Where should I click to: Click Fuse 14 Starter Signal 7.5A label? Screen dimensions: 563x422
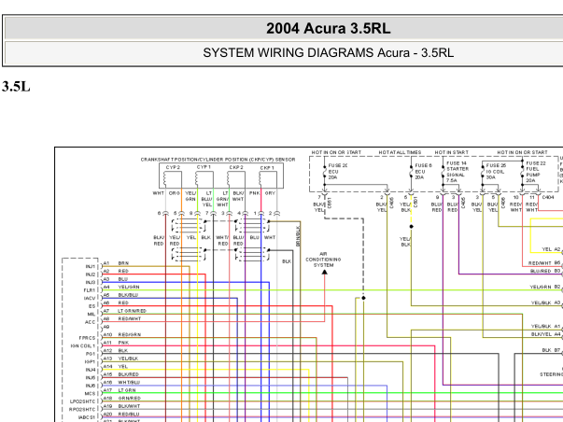pos(457,172)
